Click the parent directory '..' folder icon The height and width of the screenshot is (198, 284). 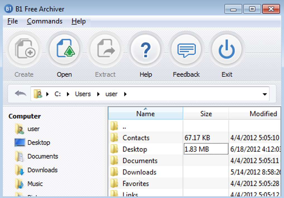114,126
